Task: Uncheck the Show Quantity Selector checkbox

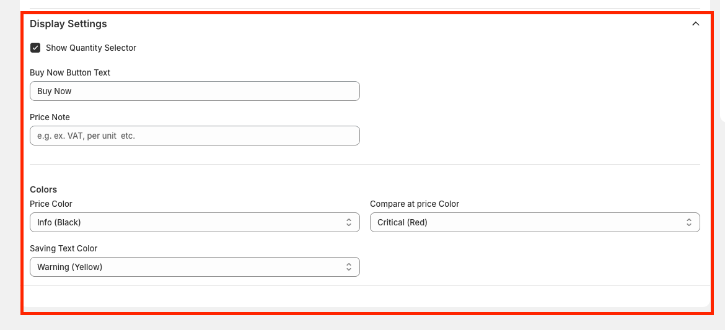Action: (35, 48)
